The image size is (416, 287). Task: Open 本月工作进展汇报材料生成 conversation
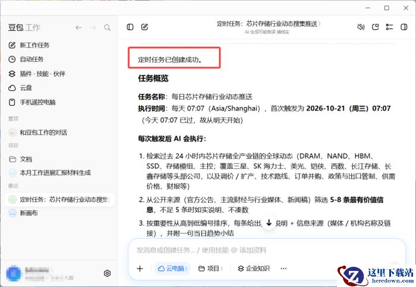49,173
